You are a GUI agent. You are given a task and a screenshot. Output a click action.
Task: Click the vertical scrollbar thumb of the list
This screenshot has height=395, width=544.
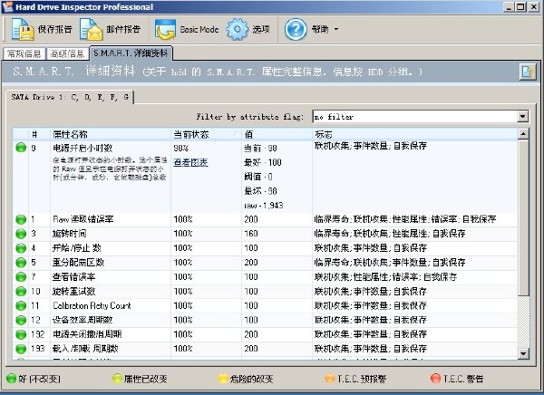tap(523, 217)
